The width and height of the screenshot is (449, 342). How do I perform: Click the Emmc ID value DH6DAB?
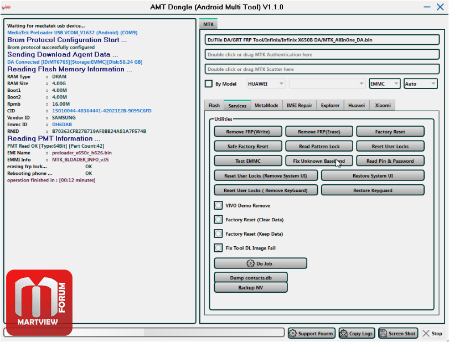(x=62, y=125)
